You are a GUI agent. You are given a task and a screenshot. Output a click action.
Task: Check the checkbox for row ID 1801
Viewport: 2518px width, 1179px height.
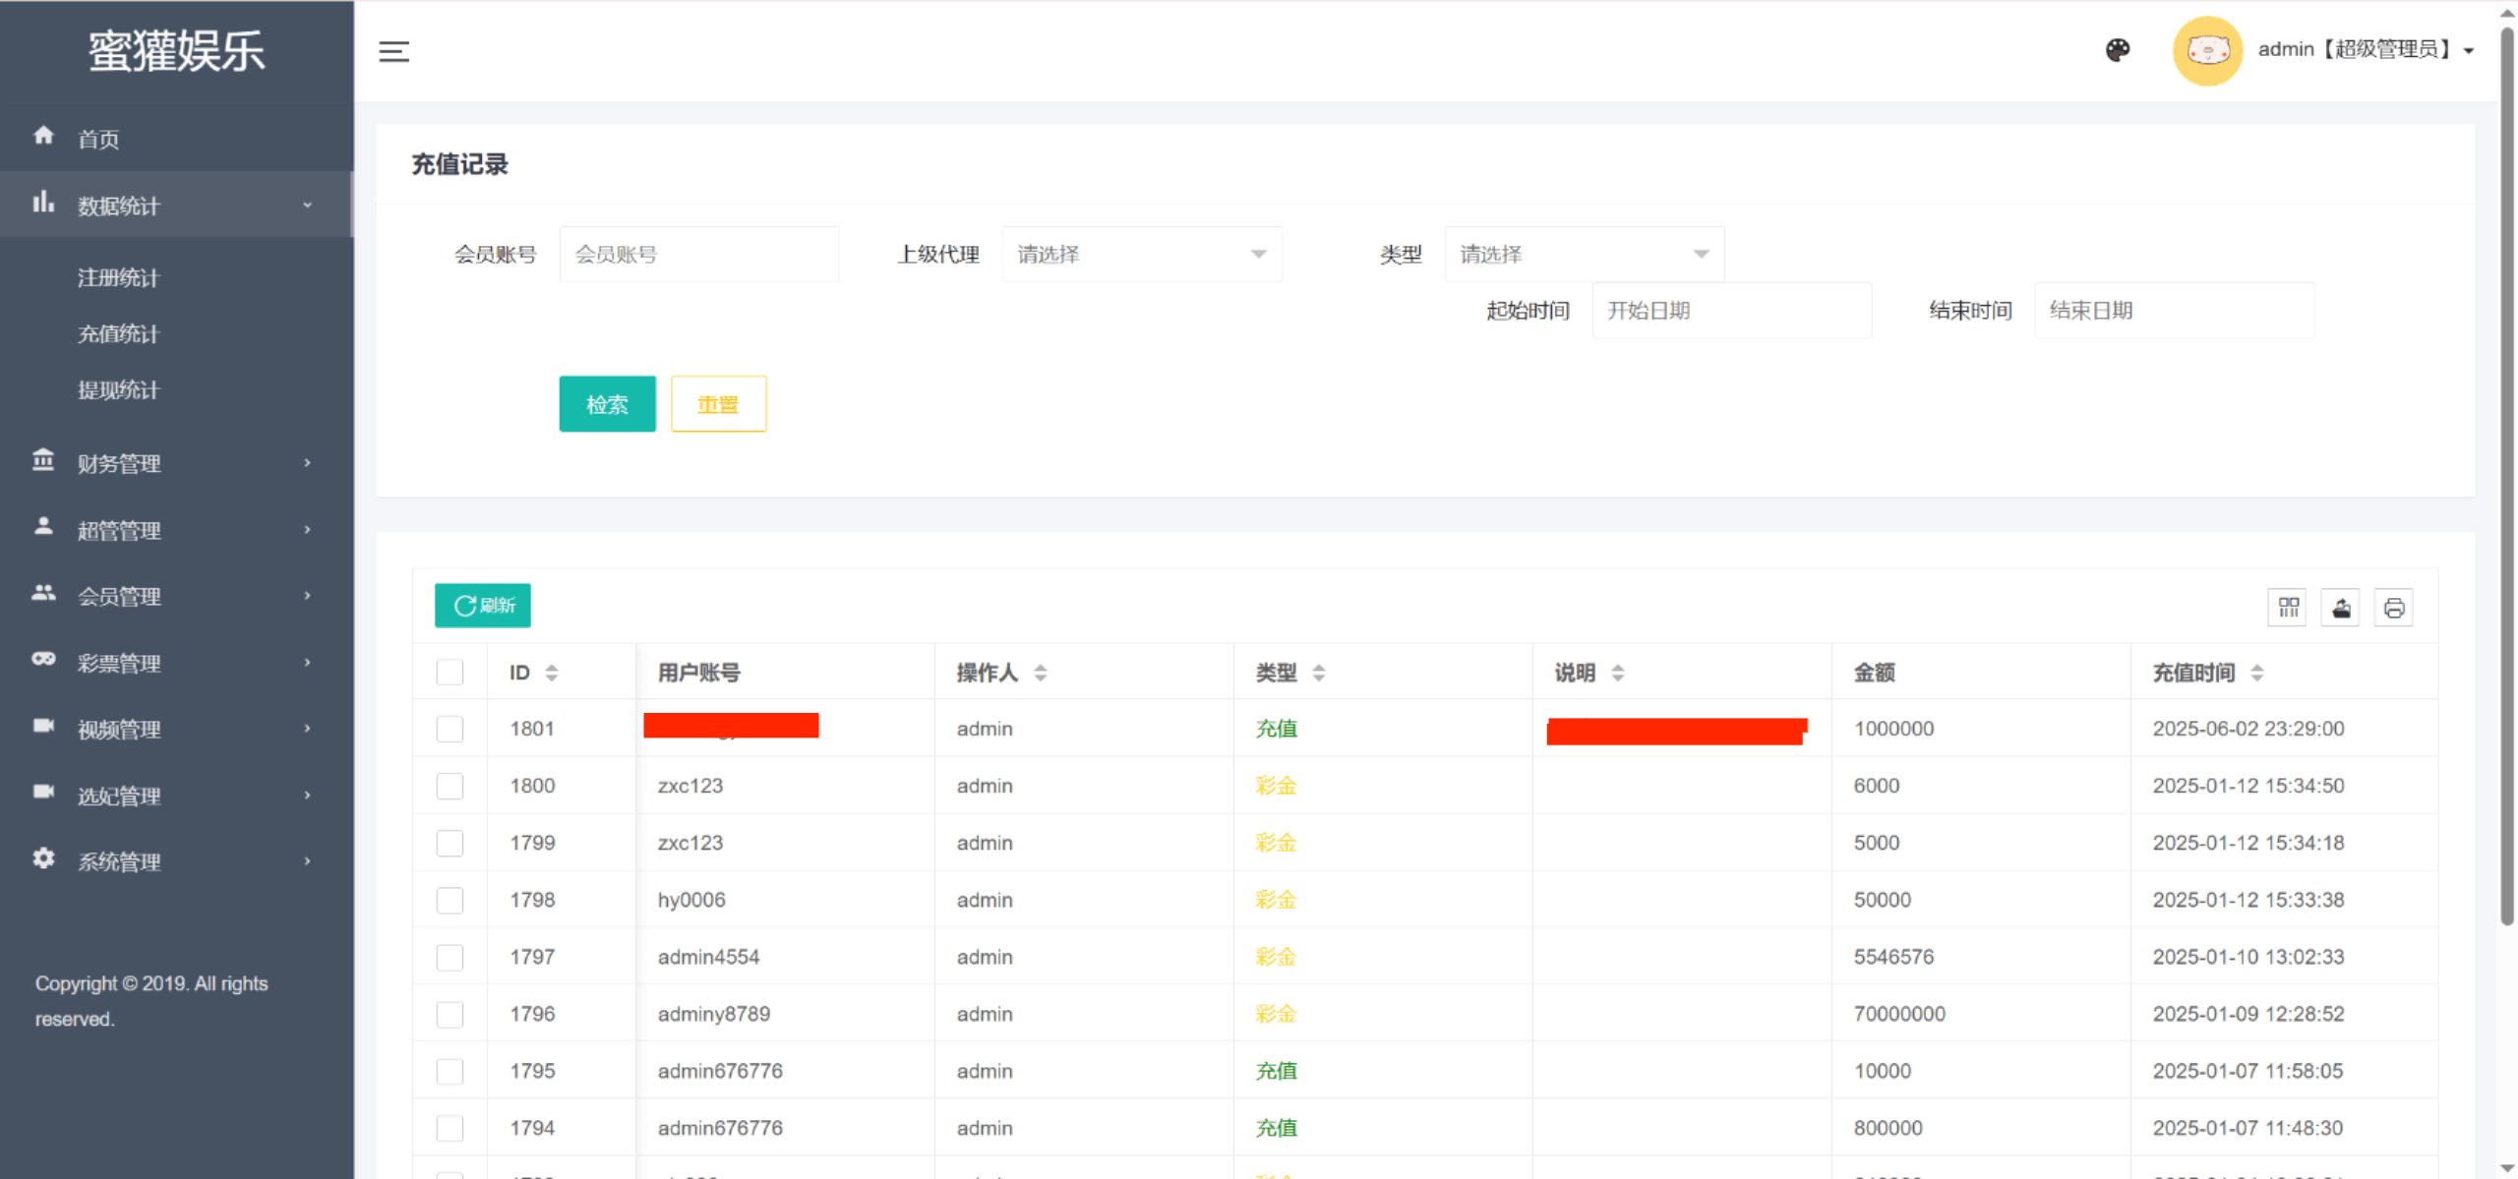pos(450,729)
